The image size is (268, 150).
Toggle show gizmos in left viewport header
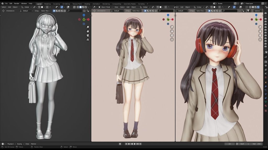pyautogui.click(x=62, y=7)
